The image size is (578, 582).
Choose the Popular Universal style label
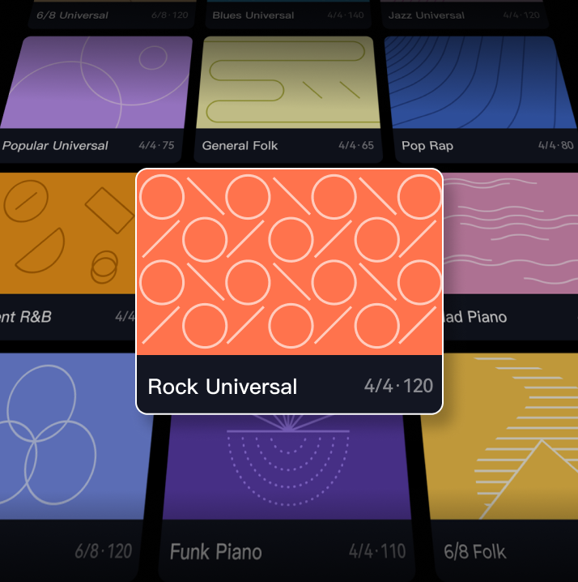(55, 146)
